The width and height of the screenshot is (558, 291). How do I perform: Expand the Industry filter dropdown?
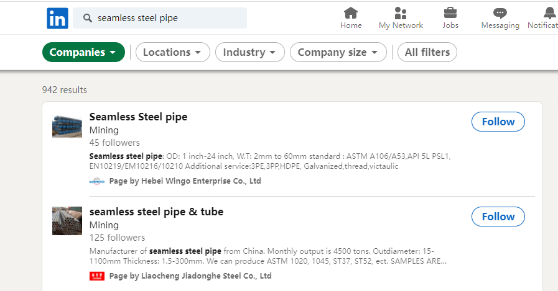(x=249, y=52)
